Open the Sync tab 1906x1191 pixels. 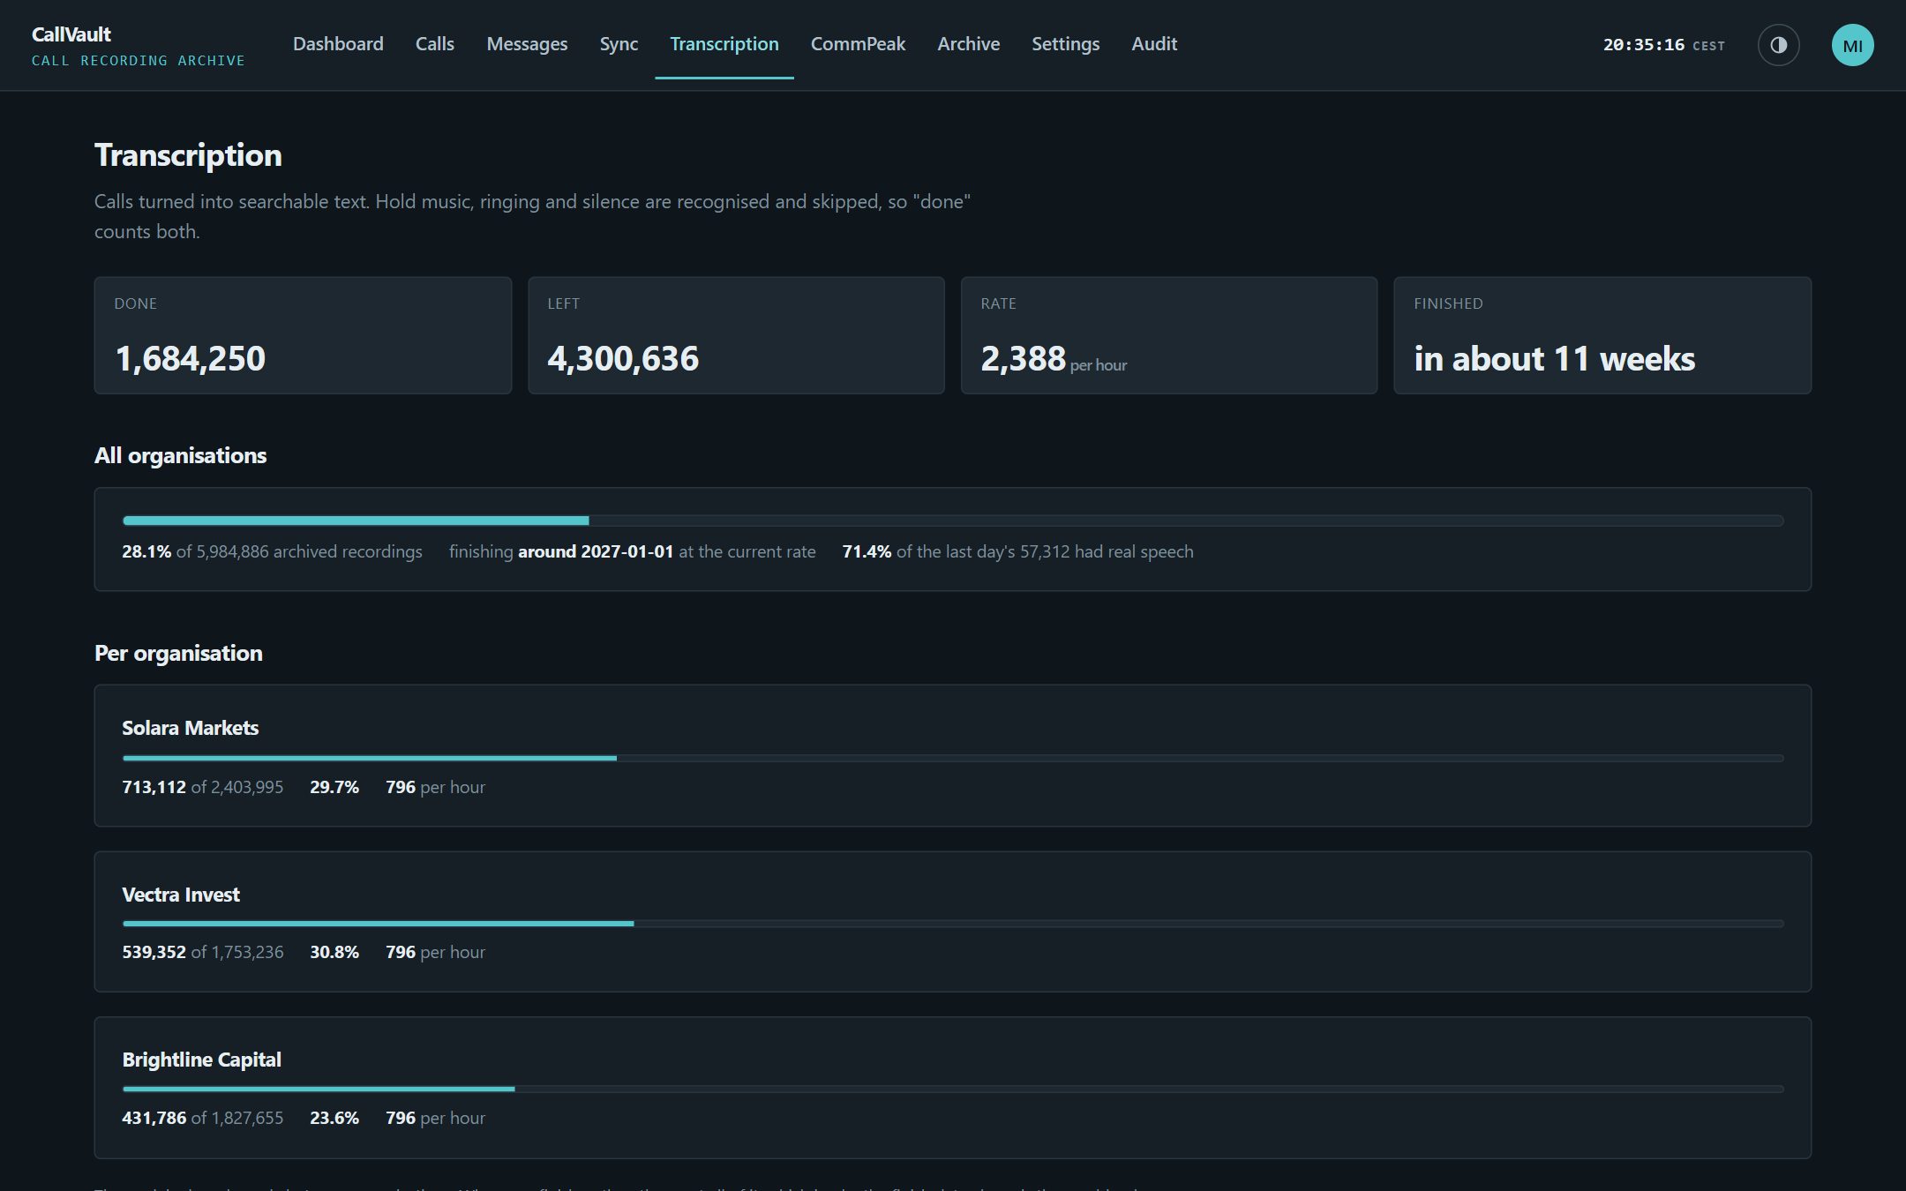(619, 44)
